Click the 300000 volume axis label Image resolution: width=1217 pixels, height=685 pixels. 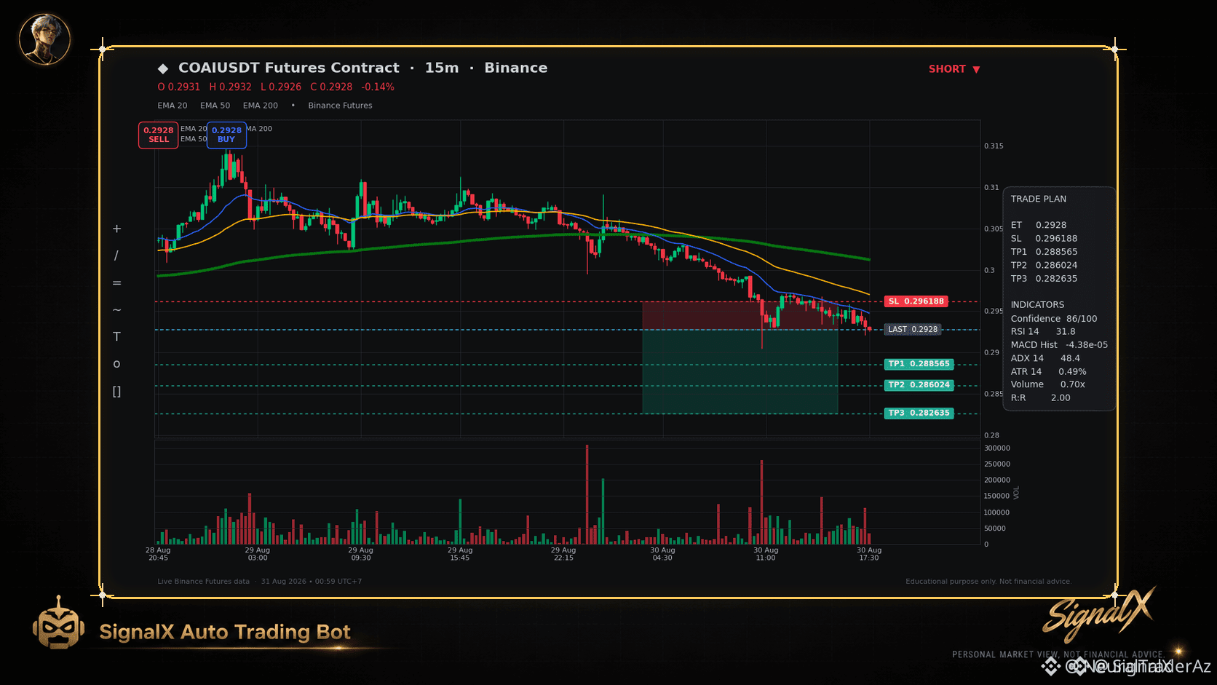click(x=996, y=448)
